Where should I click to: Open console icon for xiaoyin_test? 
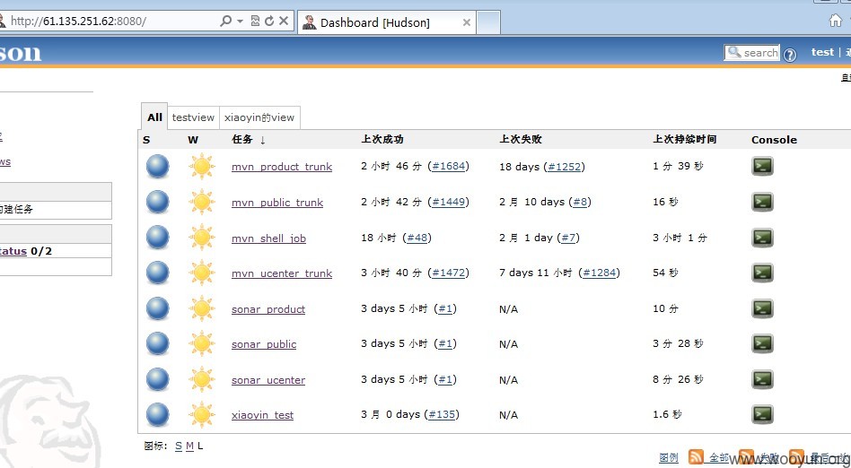[x=762, y=414]
